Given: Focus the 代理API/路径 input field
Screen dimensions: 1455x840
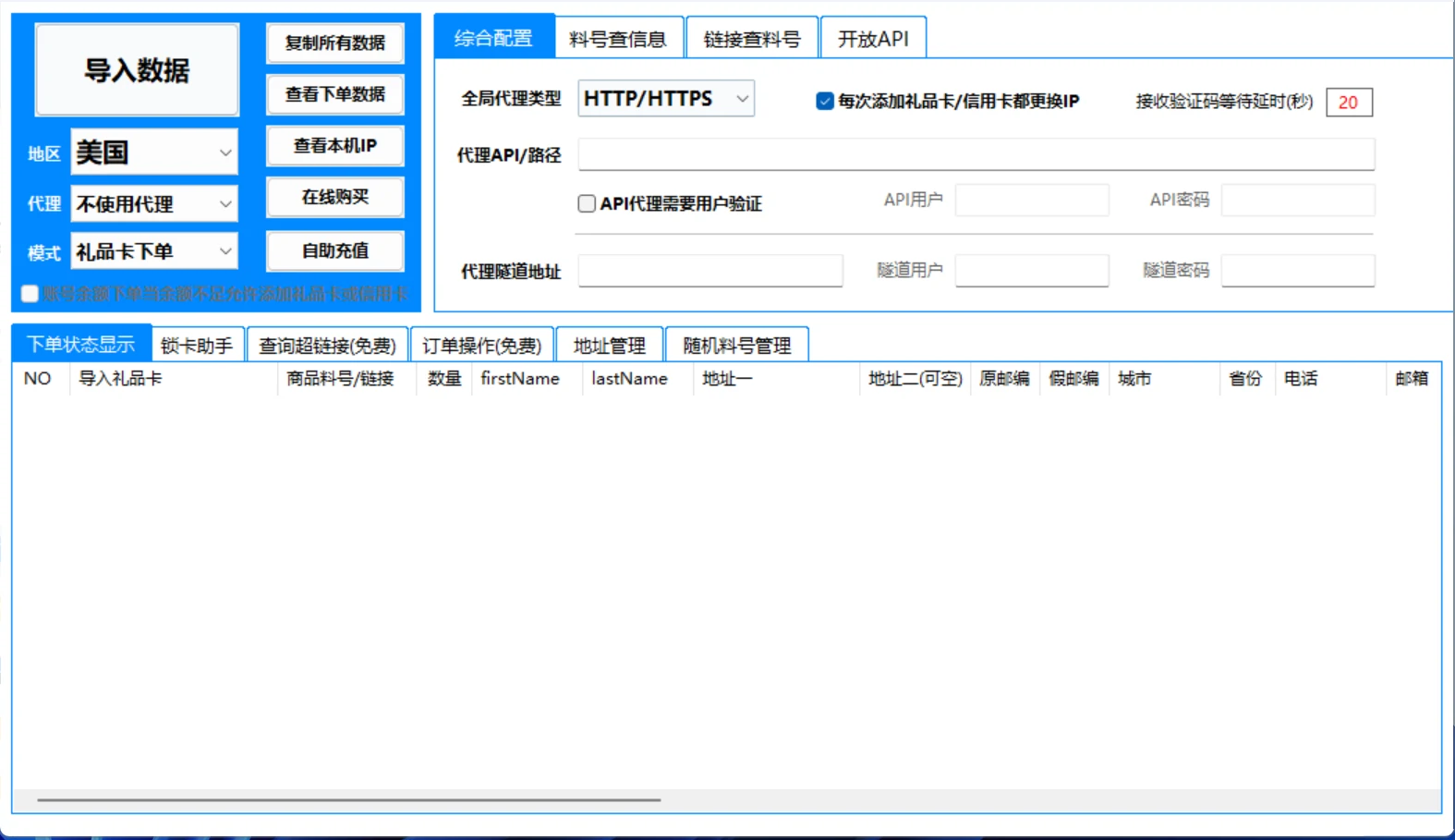Looking at the screenshot, I should (976, 154).
